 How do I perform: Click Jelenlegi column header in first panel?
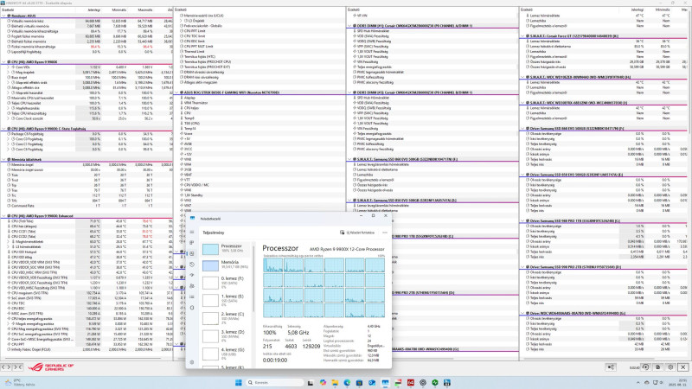click(94, 10)
